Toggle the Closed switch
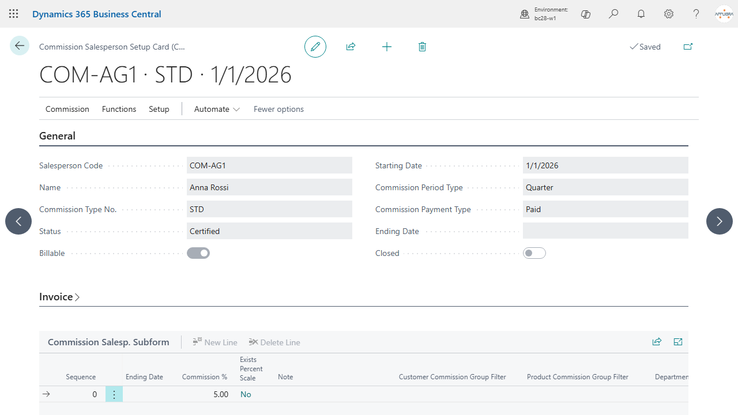This screenshot has width=738, height=415. click(534, 253)
